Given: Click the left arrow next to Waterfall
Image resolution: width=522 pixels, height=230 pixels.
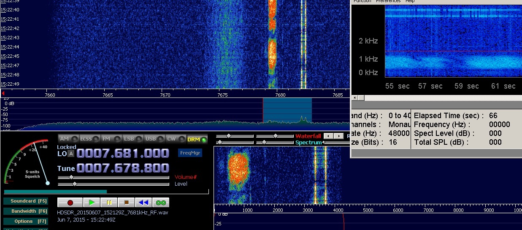Looking at the screenshot, I should (328, 136).
